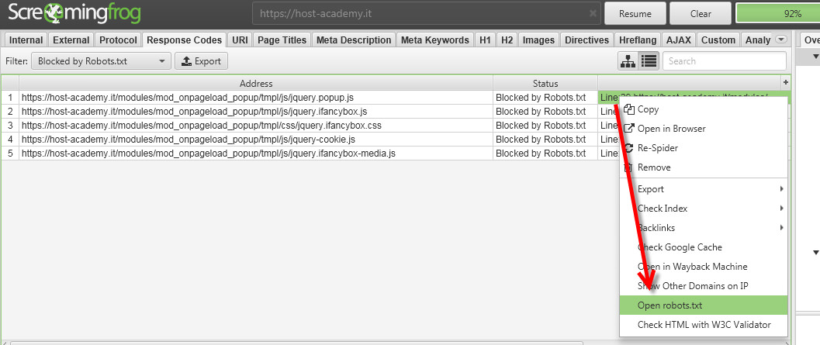
Task: Sort by the Status column header
Action: pos(545,83)
